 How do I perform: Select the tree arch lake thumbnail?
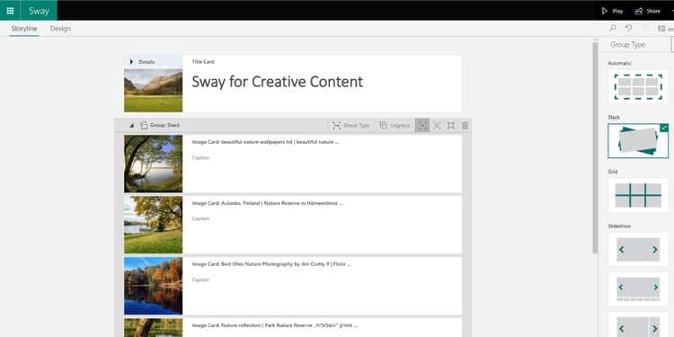tap(153, 164)
